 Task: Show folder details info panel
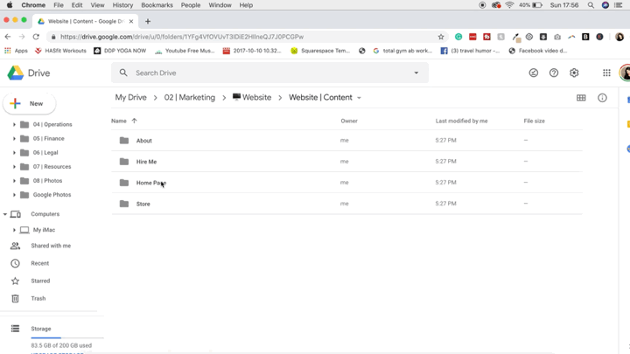pos(602,98)
